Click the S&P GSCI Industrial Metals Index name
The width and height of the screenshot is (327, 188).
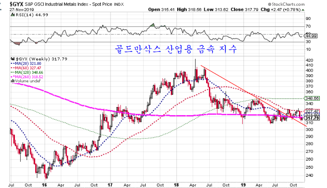58,4
